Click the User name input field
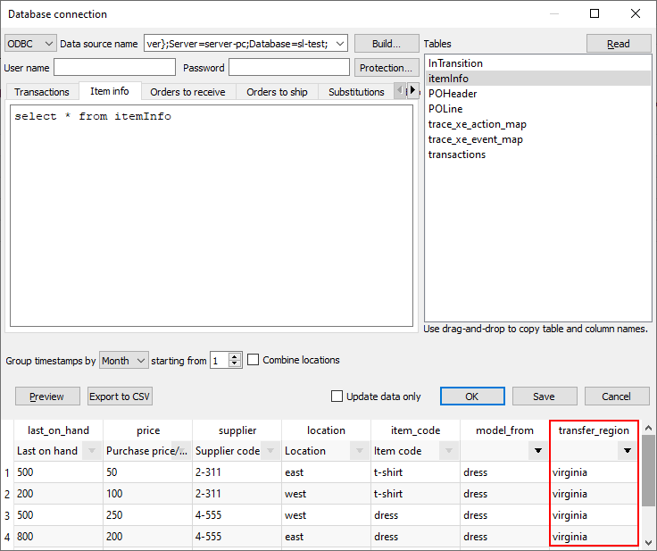Viewport: 657px width, 551px height. (114, 68)
